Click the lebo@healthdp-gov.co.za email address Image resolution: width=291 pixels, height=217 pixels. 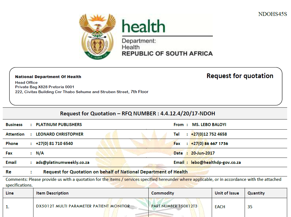pos(216,162)
